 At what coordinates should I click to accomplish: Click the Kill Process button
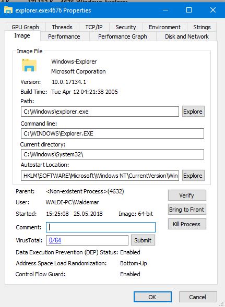pyautogui.click(x=187, y=224)
